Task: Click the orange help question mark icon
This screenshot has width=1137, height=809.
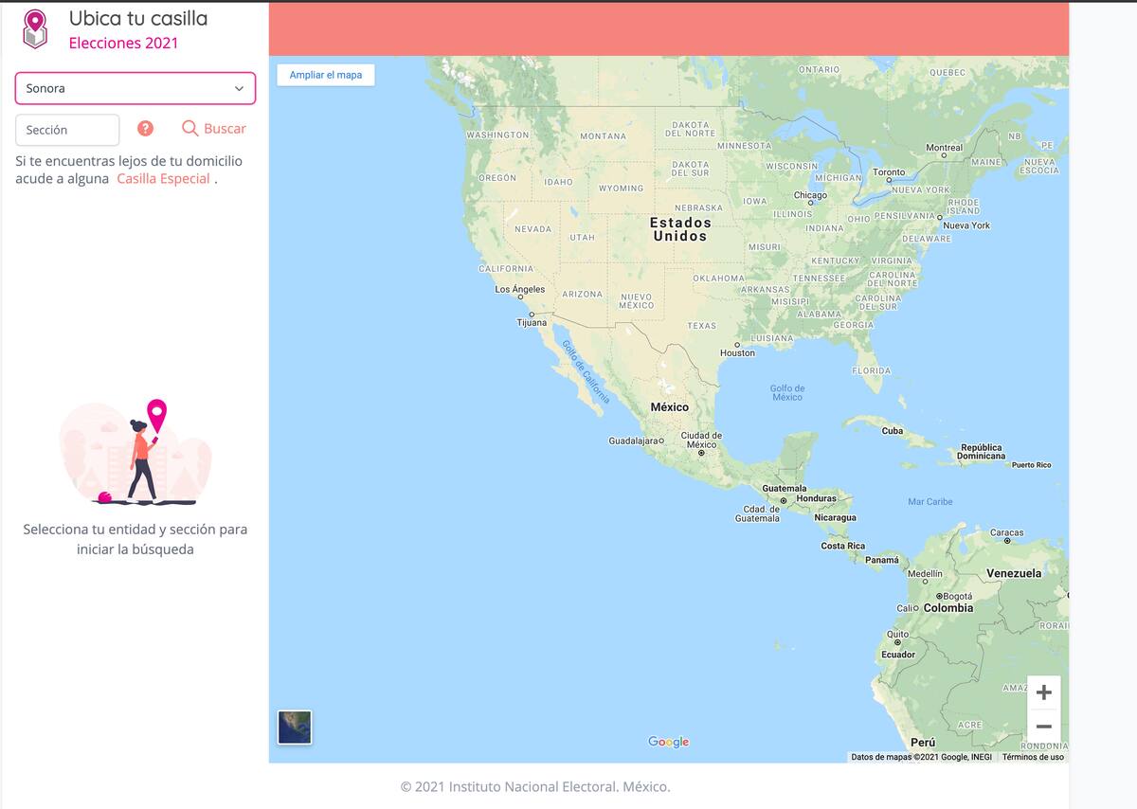Action: [145, 129]
